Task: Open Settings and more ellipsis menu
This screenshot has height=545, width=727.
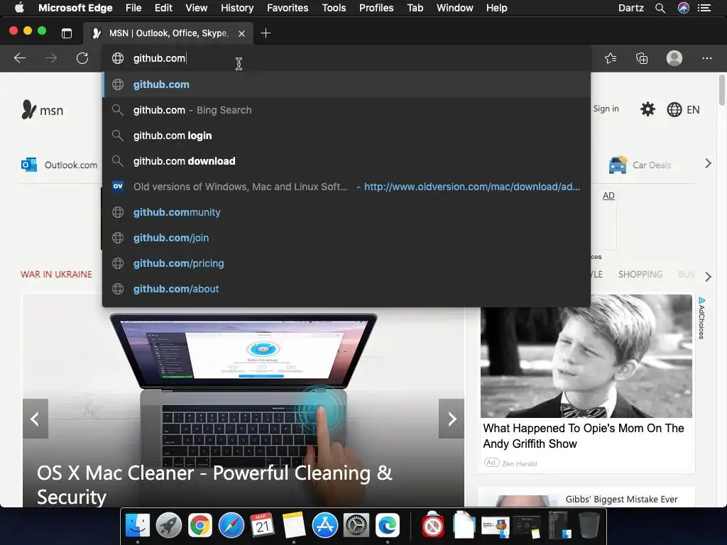Action: click(706, 58)
